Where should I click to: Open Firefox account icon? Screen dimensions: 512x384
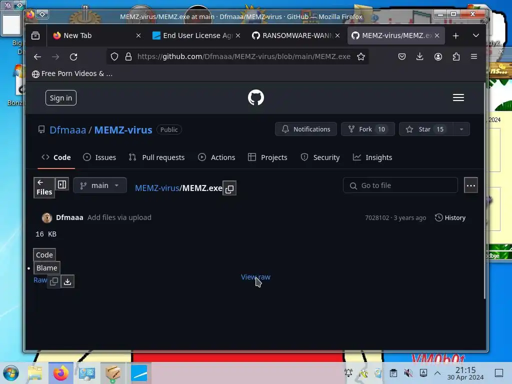(x=438, y=56)
